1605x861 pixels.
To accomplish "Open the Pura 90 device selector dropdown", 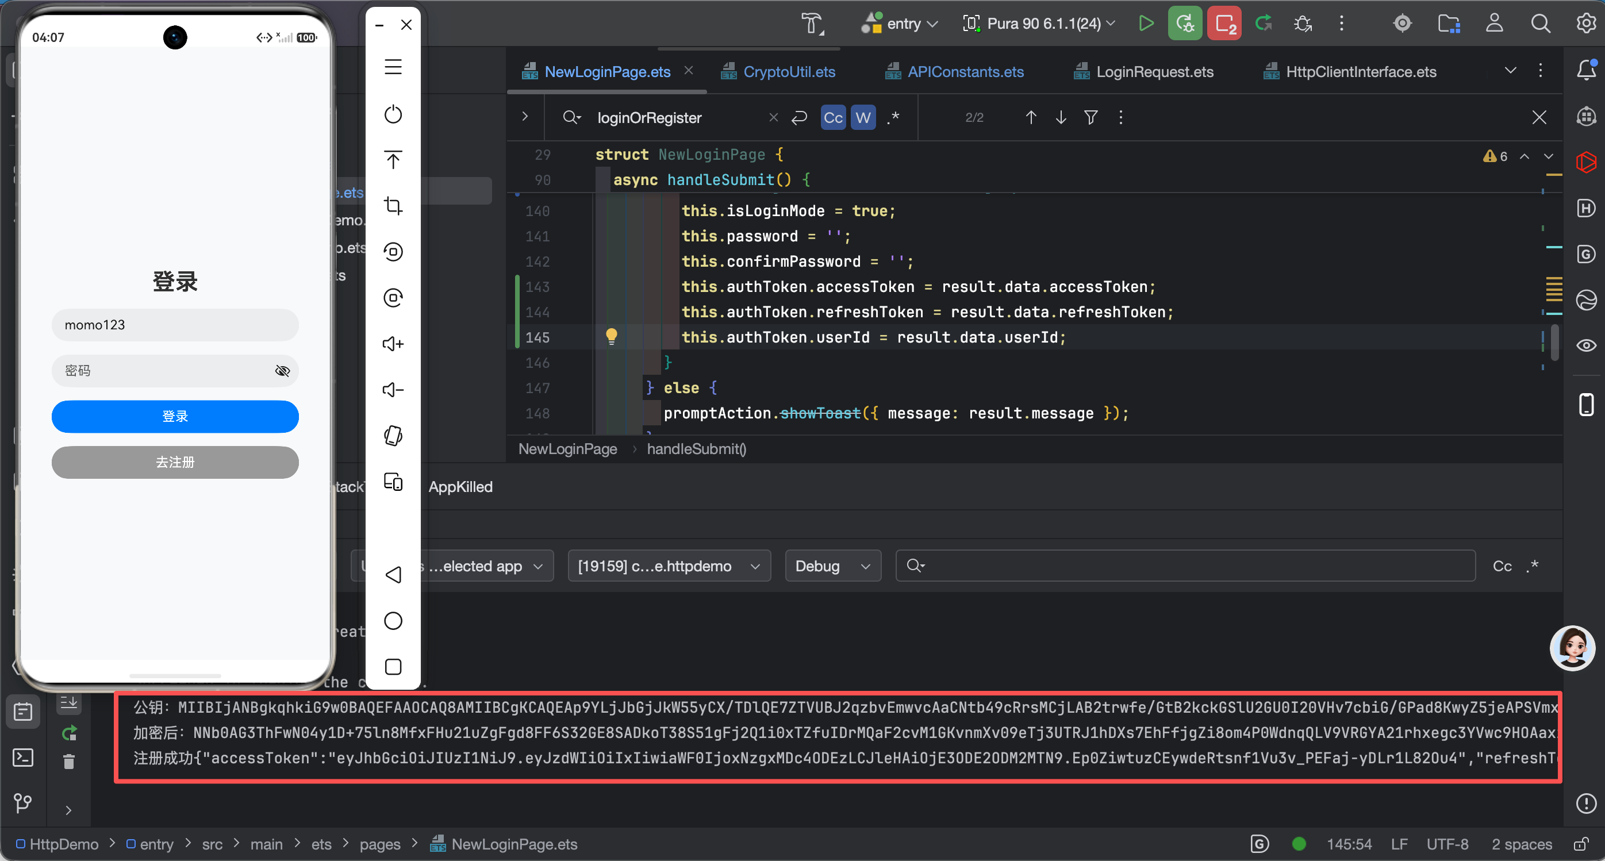I will pyautogui.click(x=1039, y=24).
